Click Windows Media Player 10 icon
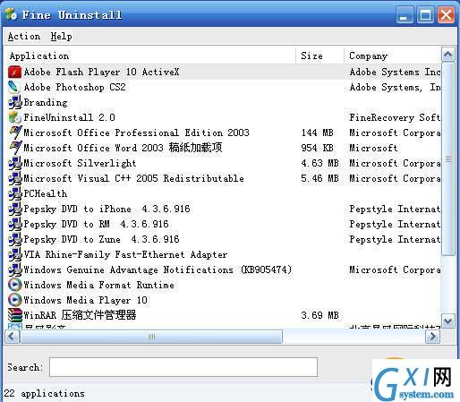The image size is (460, 402). (x=14, y=300)
